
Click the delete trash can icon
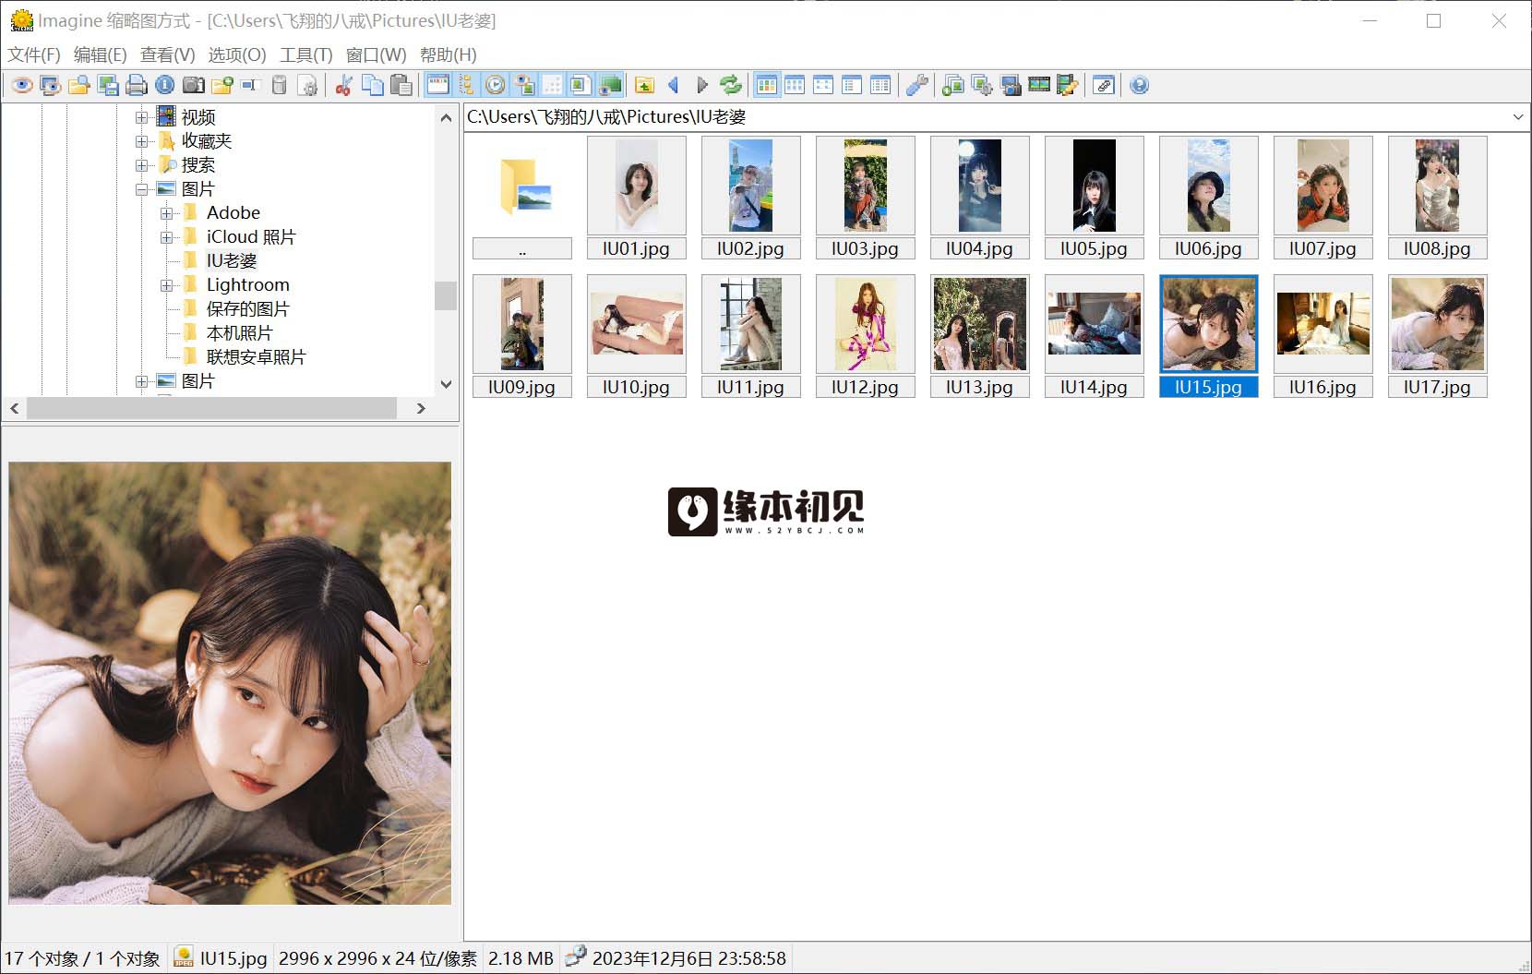coord(280,86)
